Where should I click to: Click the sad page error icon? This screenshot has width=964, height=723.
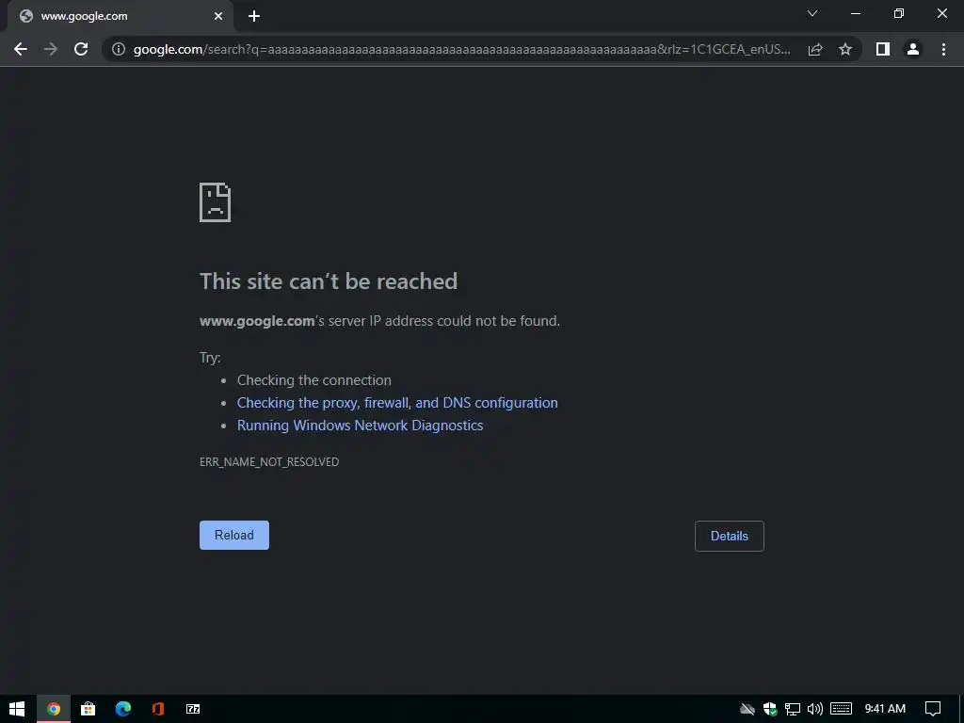pos(216,202)
